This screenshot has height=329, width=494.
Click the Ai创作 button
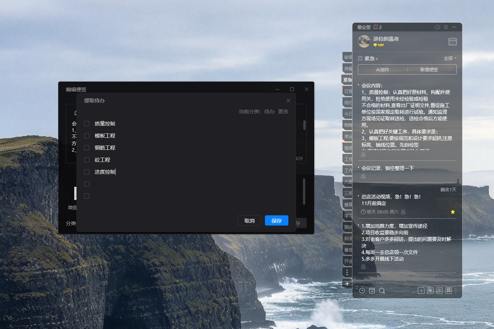point(383,69)
